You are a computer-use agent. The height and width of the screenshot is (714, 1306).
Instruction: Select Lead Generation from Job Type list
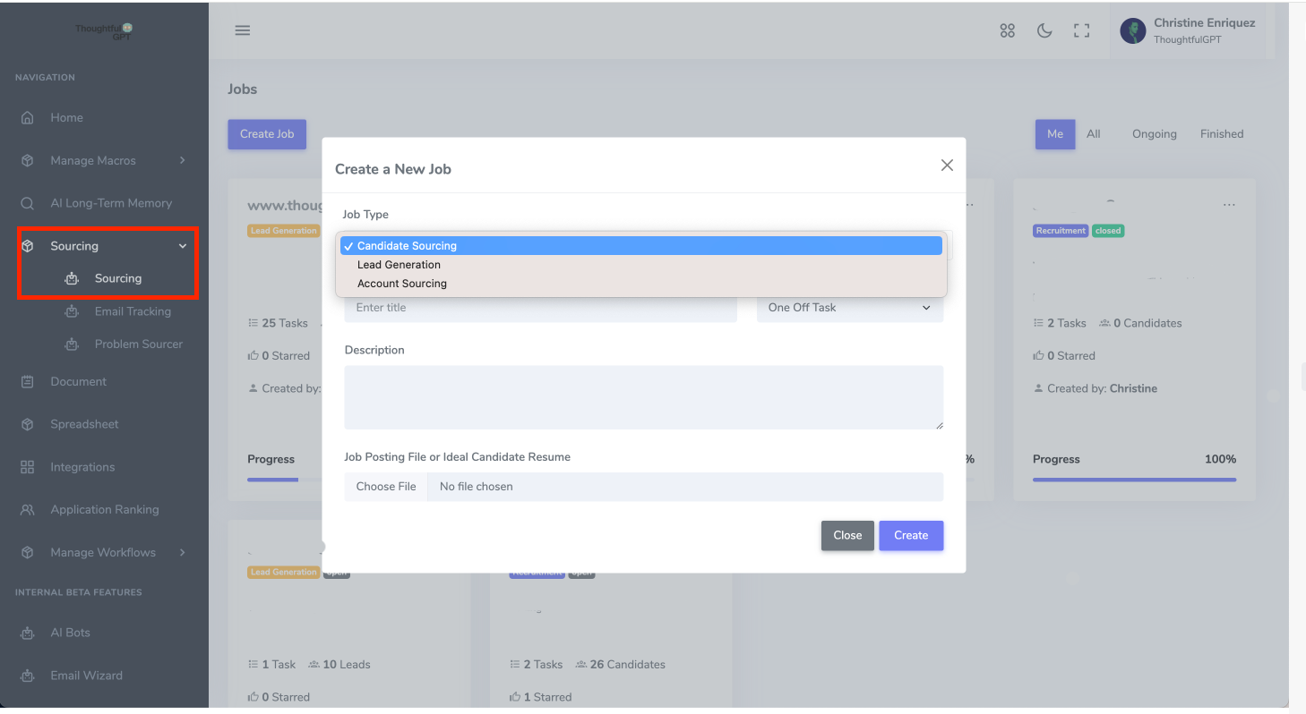point(399,265)
